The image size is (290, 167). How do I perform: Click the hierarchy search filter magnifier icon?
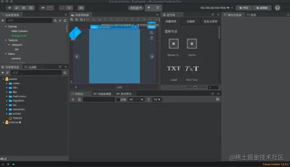click(x=55, y=21)
